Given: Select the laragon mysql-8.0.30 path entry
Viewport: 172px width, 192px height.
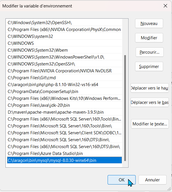Looking at the screenshot, I should pos(52,160).
